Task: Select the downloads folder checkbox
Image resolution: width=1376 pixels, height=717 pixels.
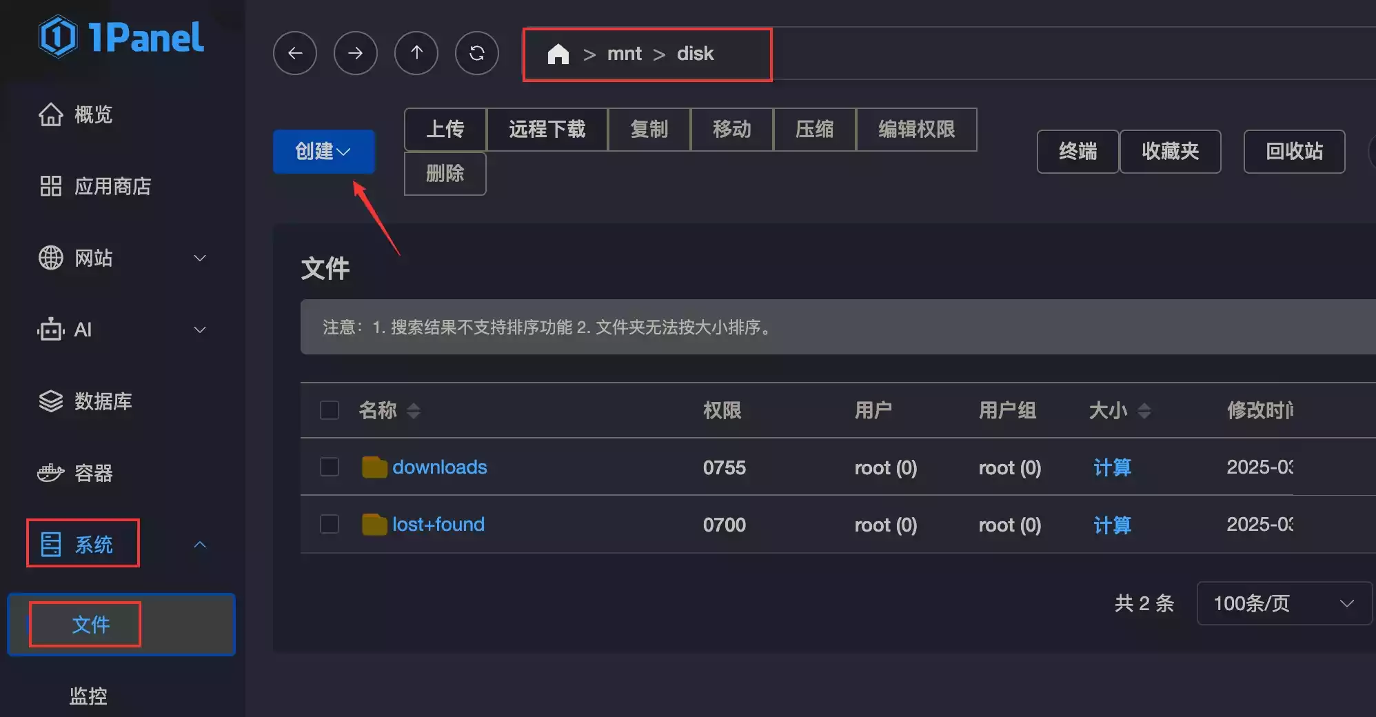Action: (330, 467)
